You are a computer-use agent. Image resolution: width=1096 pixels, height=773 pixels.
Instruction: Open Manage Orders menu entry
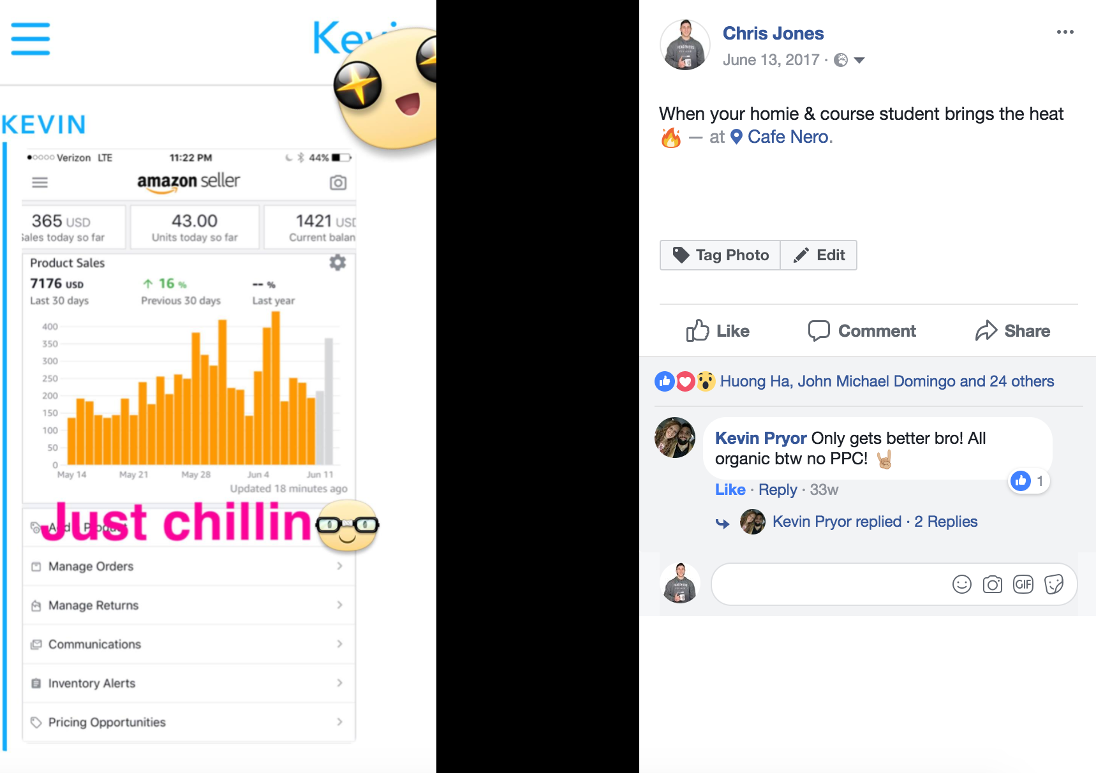(x=189, y=566)
